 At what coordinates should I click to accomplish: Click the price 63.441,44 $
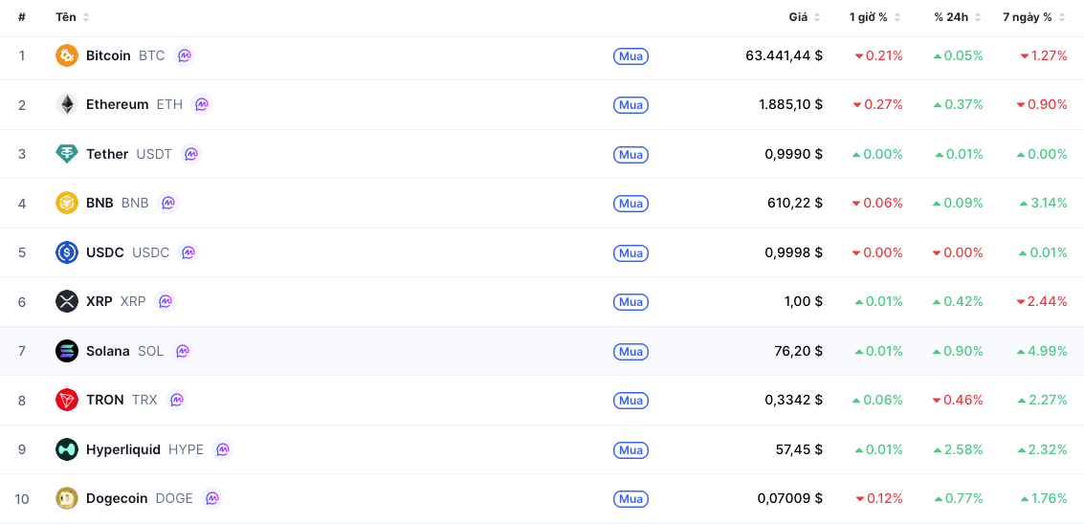[x=784, y=56]
